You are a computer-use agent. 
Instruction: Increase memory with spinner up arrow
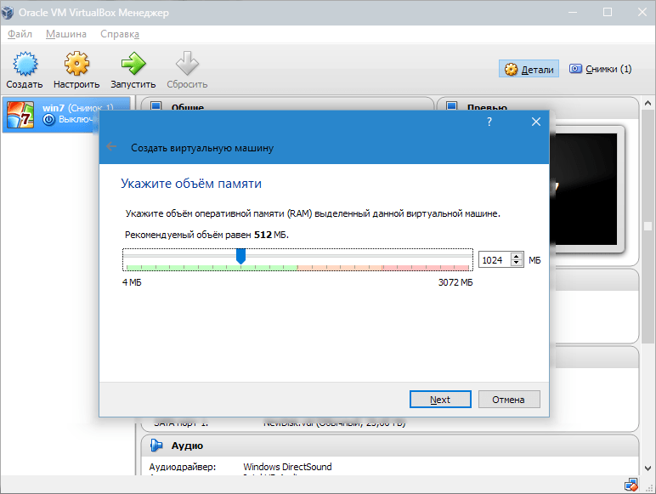517,256
